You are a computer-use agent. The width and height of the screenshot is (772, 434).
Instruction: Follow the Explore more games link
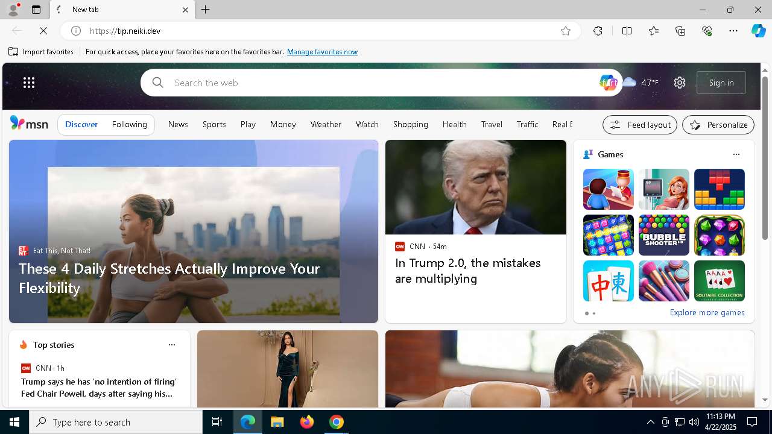coord(707,313)
